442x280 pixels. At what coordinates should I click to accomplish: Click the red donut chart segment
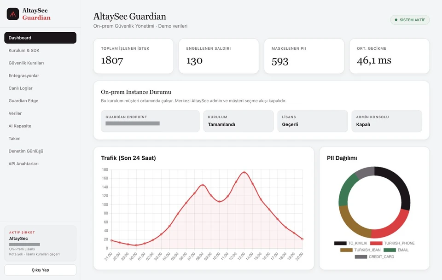[393, 227]
